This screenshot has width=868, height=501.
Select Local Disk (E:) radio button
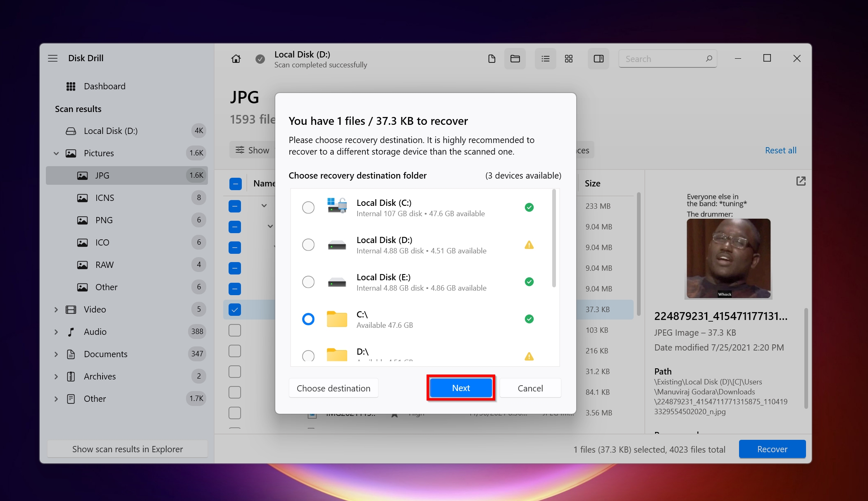coord(308,282)
